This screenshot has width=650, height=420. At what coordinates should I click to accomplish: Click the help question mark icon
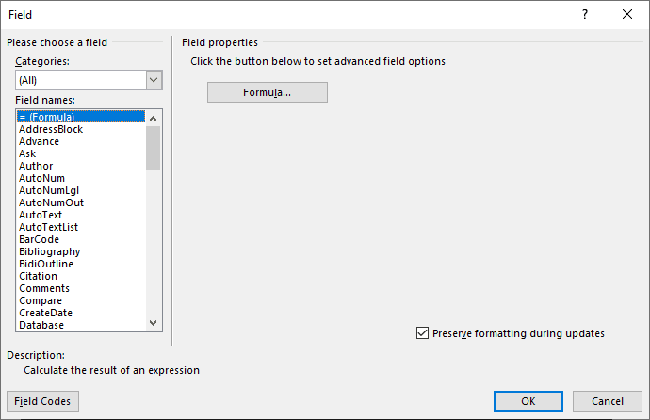click(x=584, y=14)
